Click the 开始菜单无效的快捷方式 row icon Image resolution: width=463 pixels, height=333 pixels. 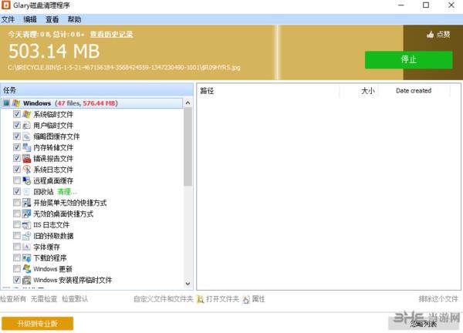[26, 203]
